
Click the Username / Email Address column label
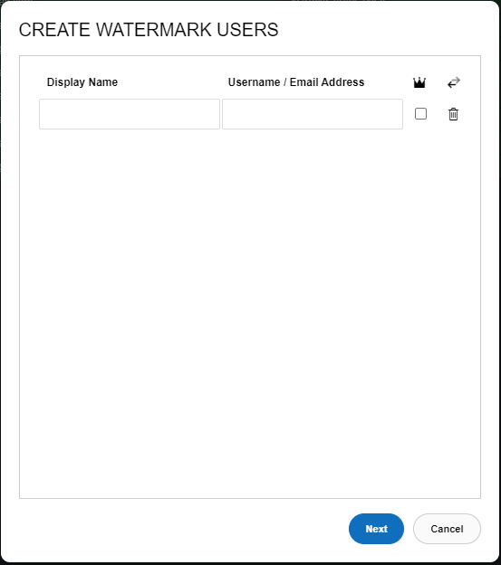(296, 82)
